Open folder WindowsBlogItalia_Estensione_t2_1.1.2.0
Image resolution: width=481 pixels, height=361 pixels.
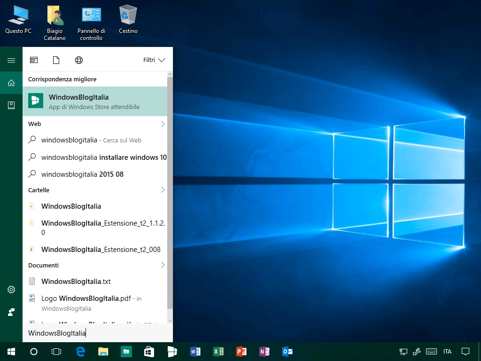pos(95,228)
